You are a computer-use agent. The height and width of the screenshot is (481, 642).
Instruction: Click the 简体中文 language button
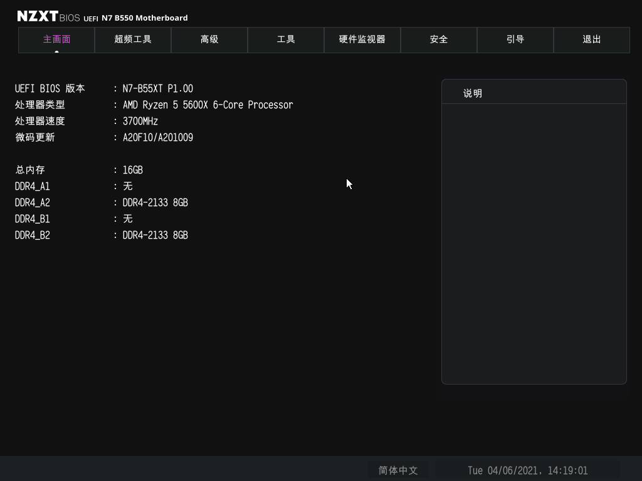pyautogui.click(x=398, y=470)
